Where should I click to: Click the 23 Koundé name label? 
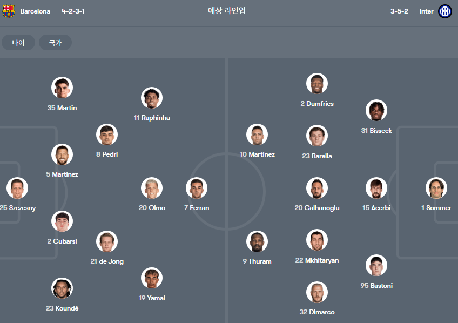click(62, 308)
